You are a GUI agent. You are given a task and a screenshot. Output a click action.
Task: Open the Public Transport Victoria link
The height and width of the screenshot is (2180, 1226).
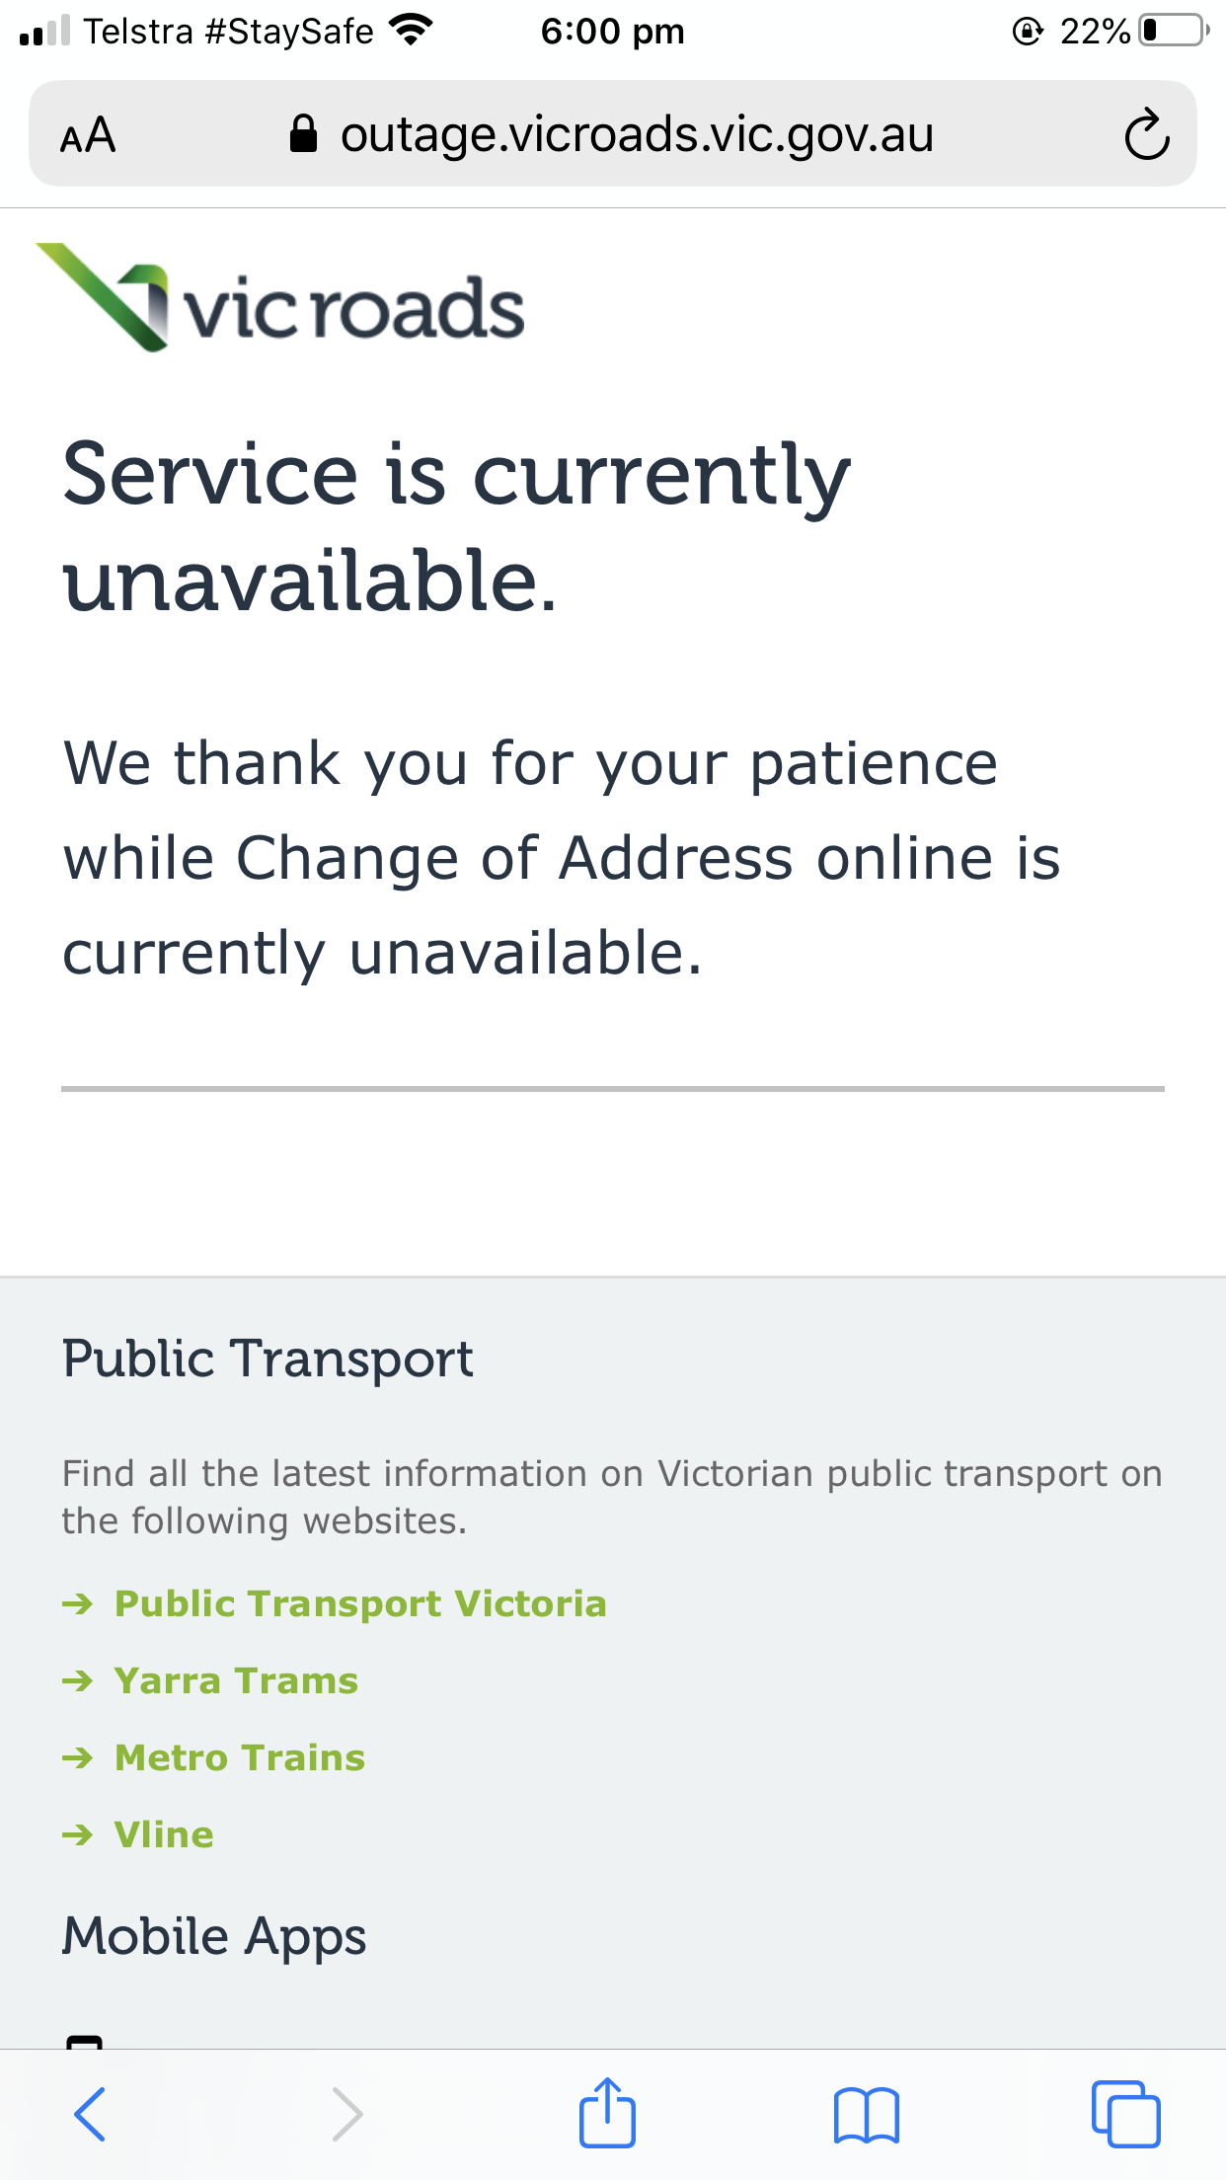coord(360,1603)
